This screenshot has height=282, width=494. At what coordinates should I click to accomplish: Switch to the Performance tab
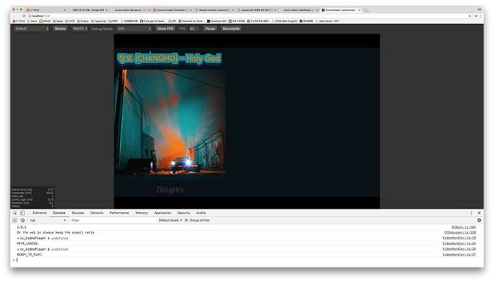point(119,213)
